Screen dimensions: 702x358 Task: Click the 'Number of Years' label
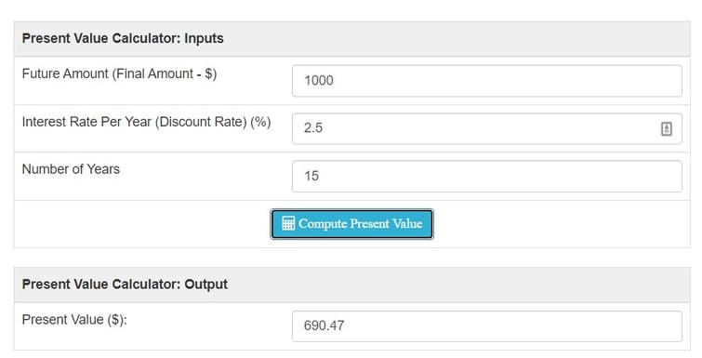[71, 169]
